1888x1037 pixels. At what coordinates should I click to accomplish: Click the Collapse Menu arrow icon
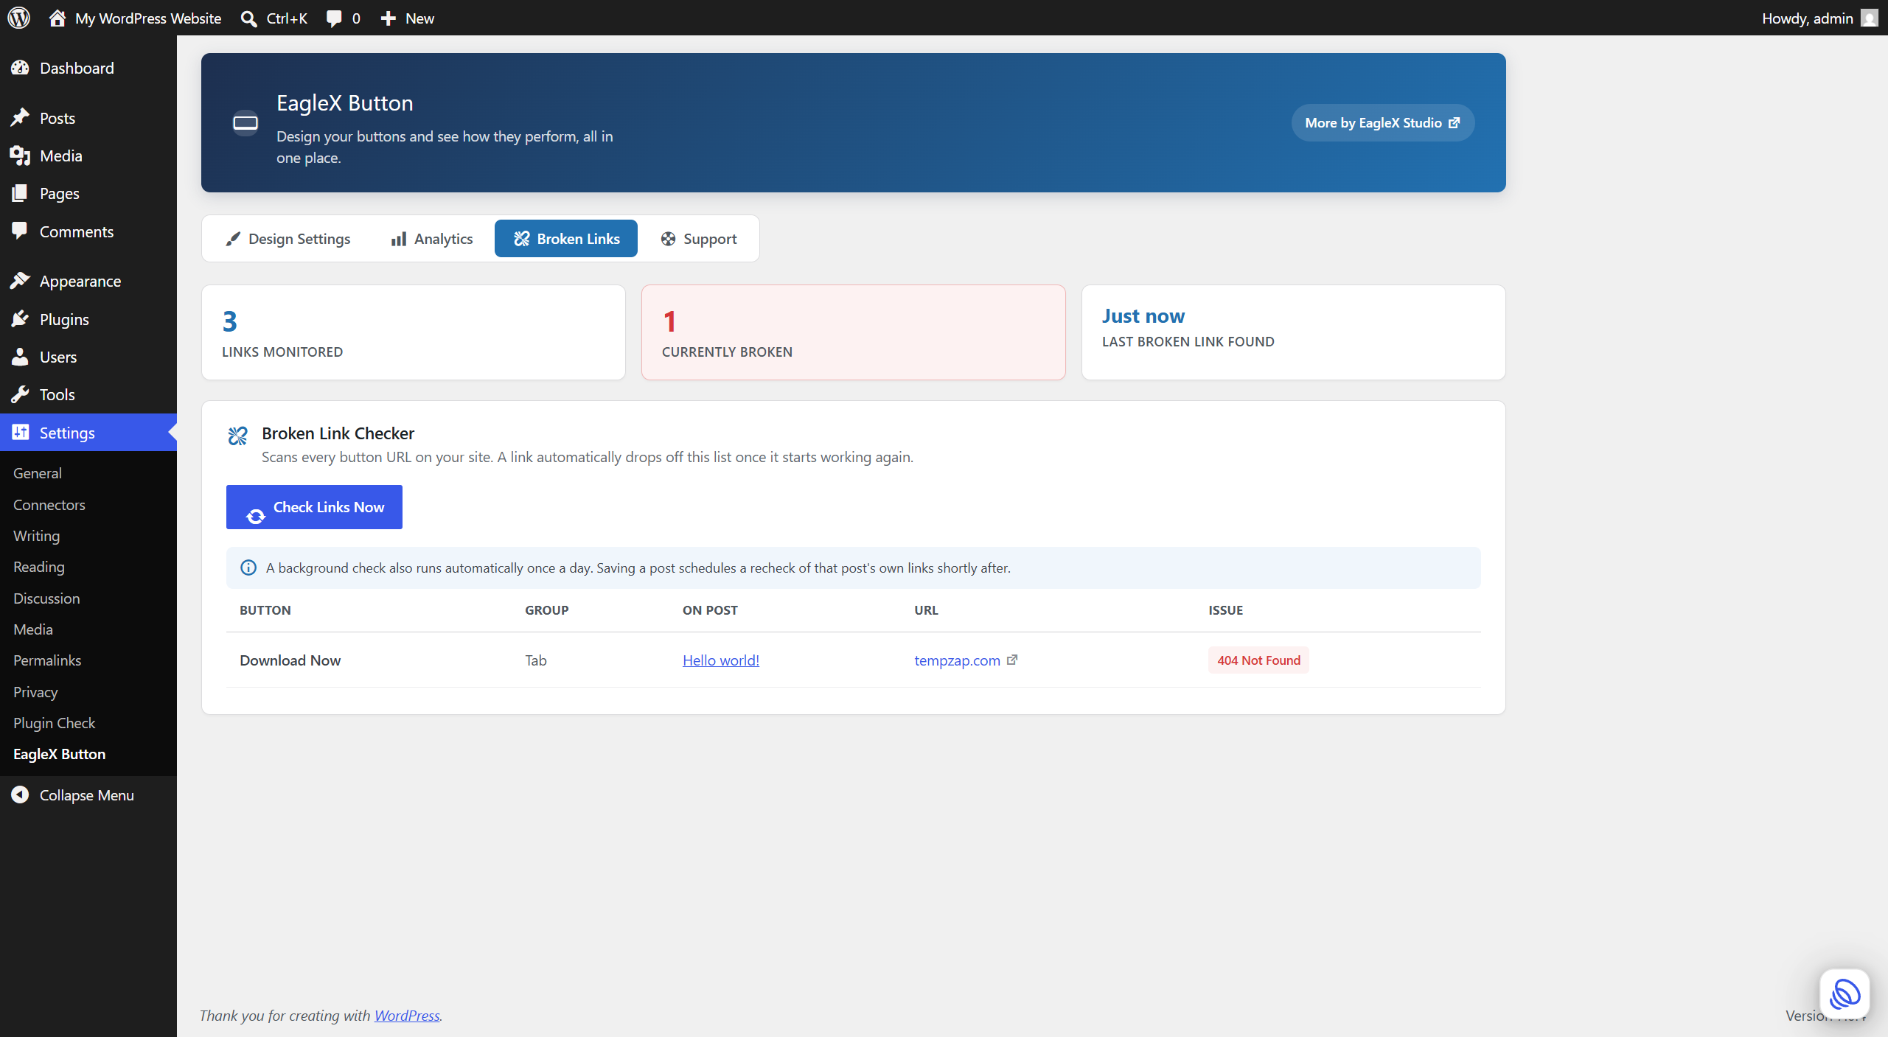coord(20,795)
